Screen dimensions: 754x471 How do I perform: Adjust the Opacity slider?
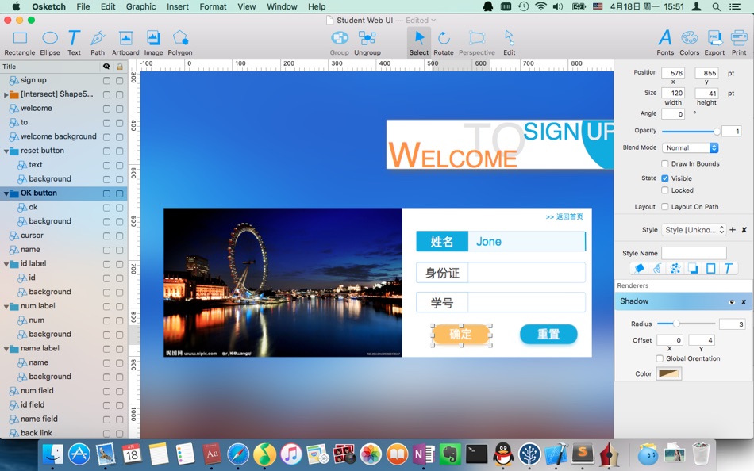(691, 131)
